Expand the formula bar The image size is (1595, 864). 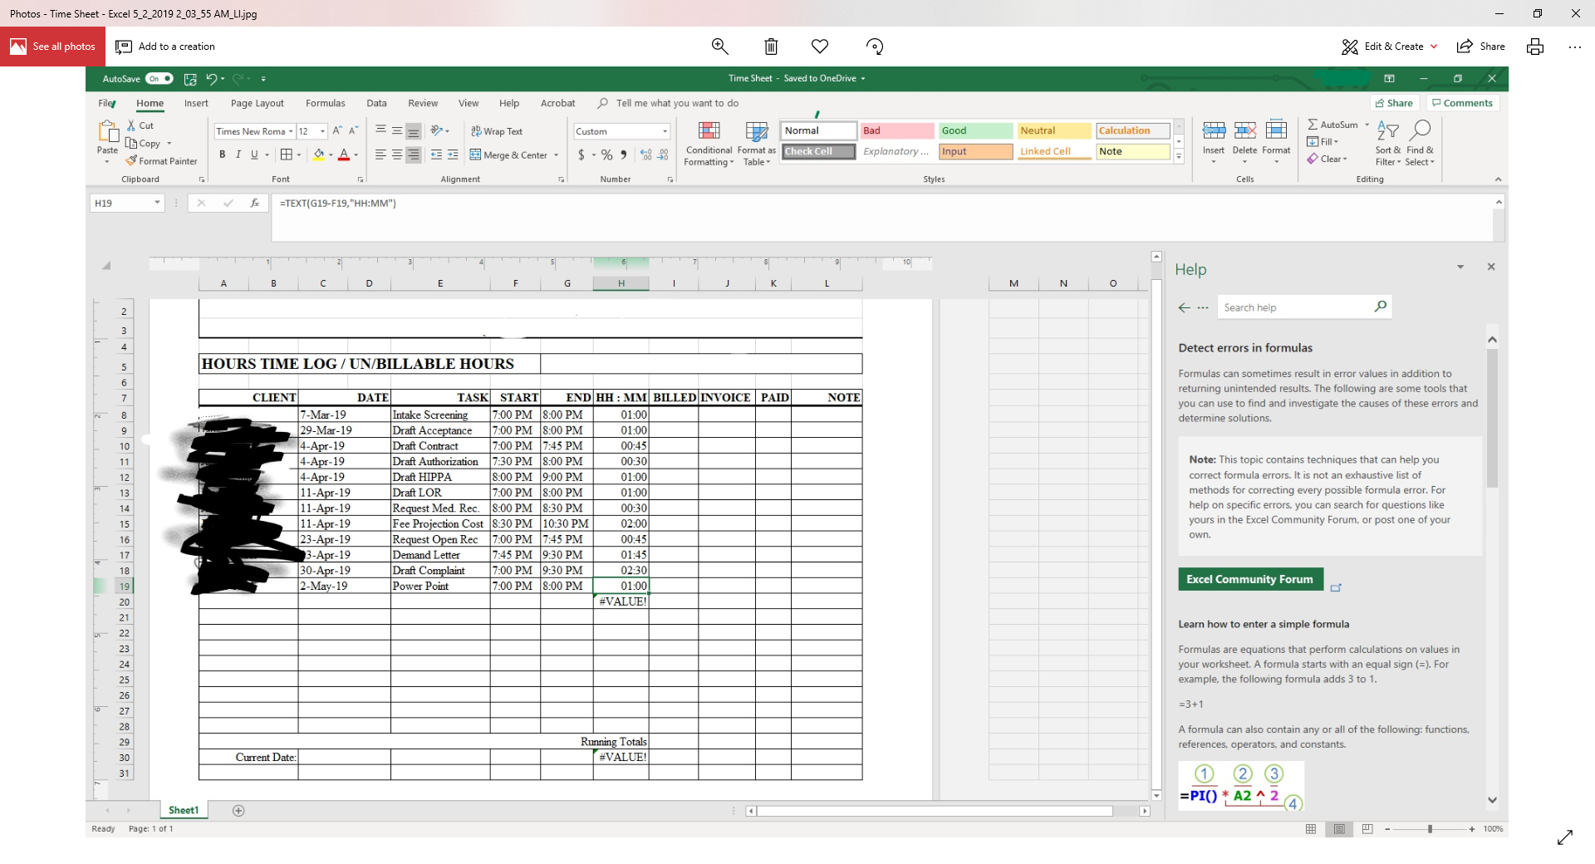click(1499, 202)
